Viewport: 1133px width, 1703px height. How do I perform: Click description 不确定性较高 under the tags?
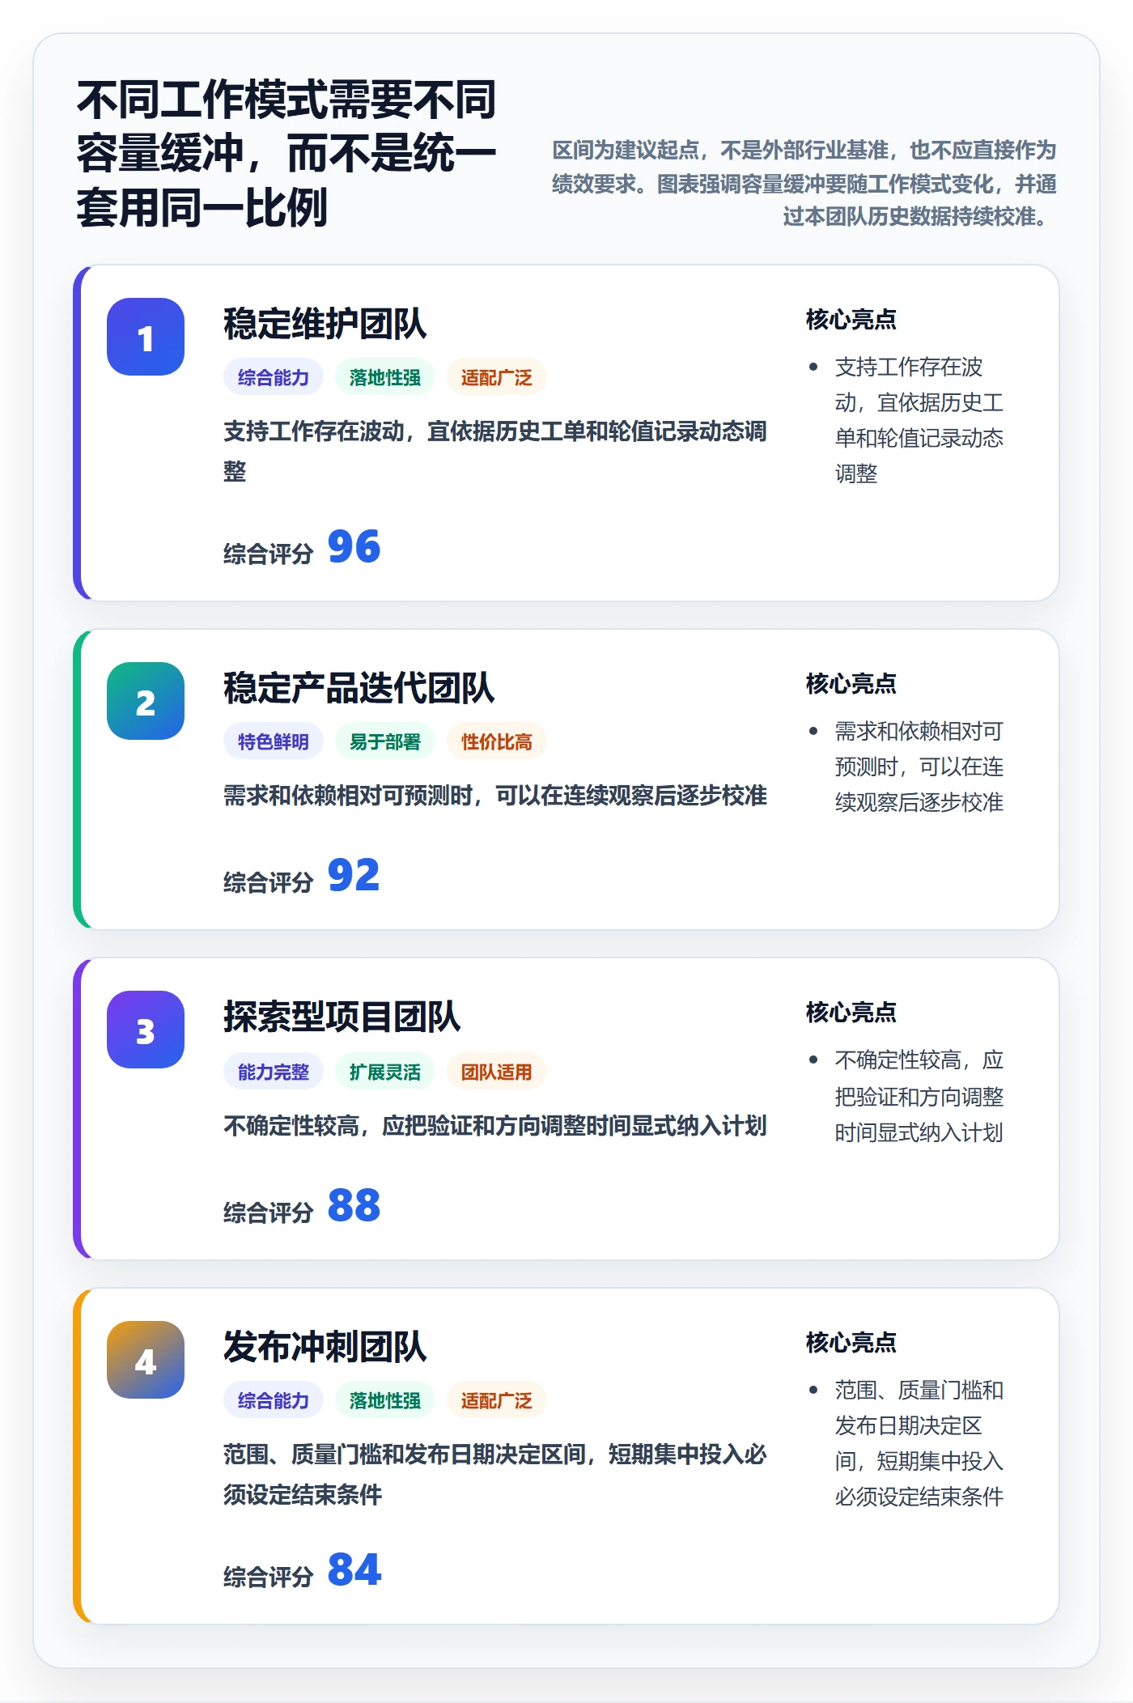[495, 1126]
